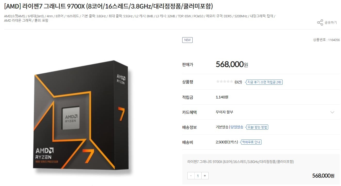Screen dimensions: 341x186
Task: Increase quantity with the plus button
Action: [x=205, y=176]
